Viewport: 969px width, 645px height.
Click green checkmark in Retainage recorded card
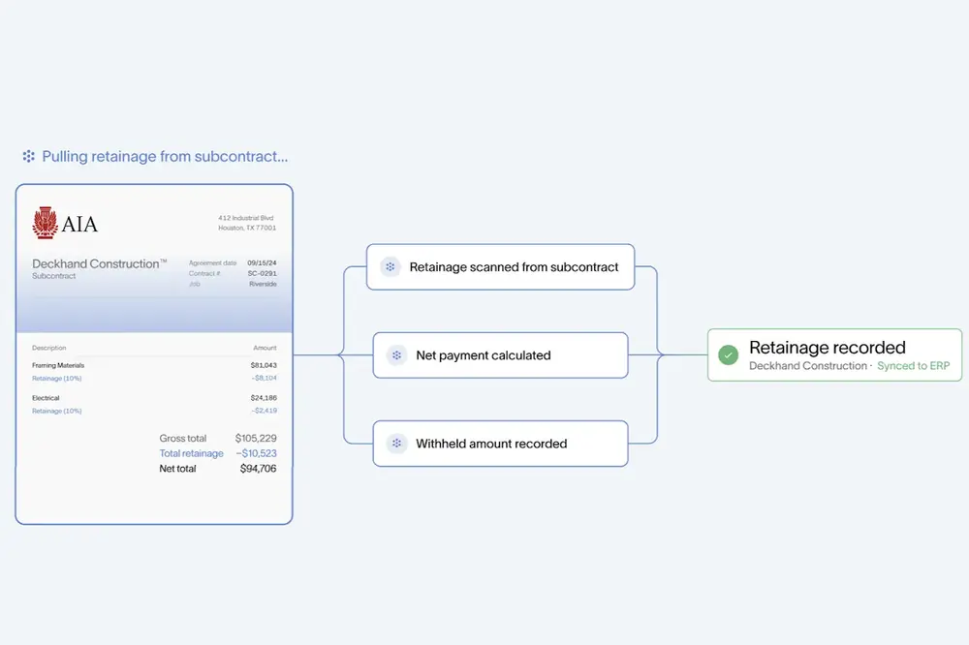pos(728,355)
